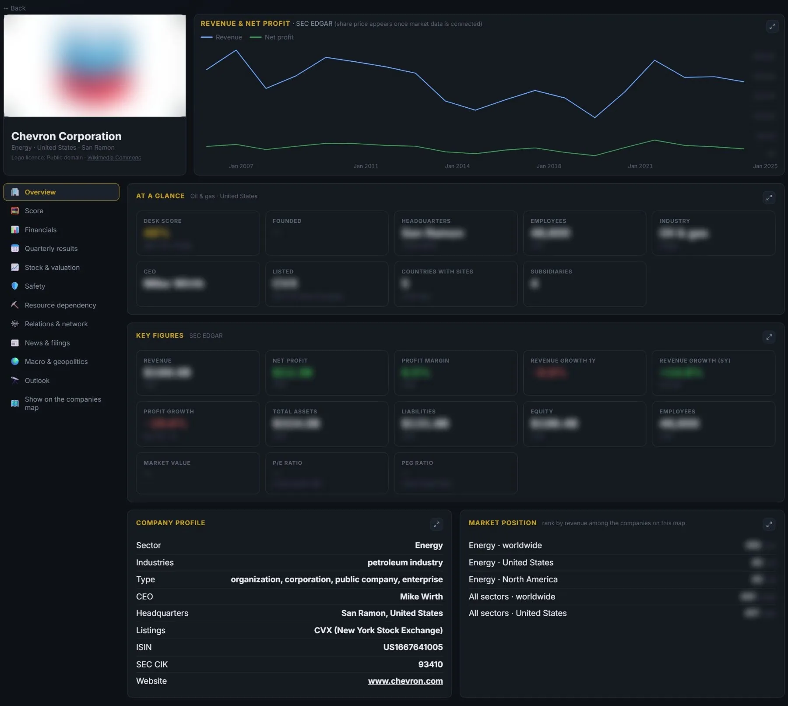
Task: Click the Stock & valuation chart icon
Action: [15, 267]
